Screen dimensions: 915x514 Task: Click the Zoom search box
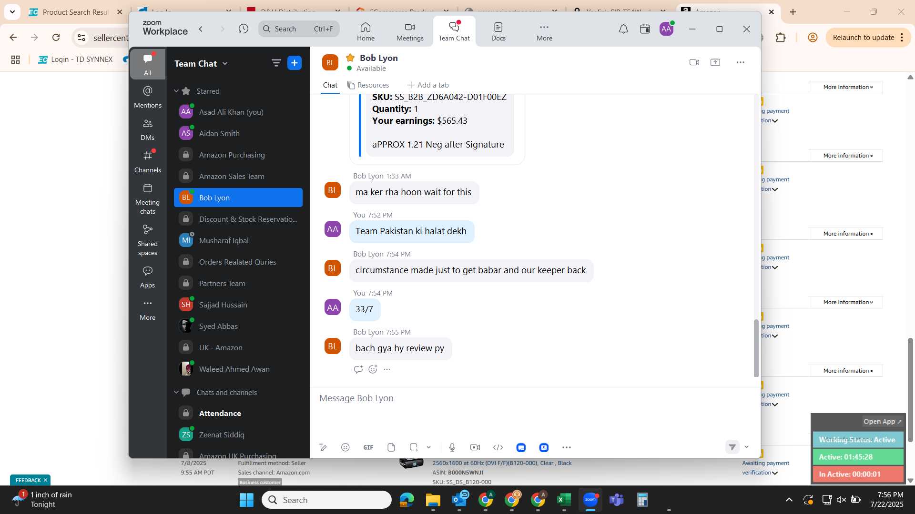point(299,29)
